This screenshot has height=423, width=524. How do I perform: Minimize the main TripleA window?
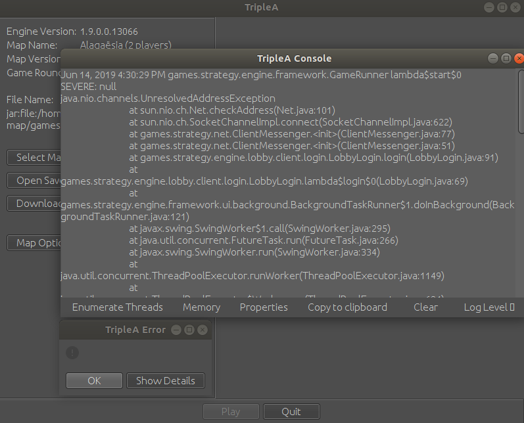coord(489,7)
